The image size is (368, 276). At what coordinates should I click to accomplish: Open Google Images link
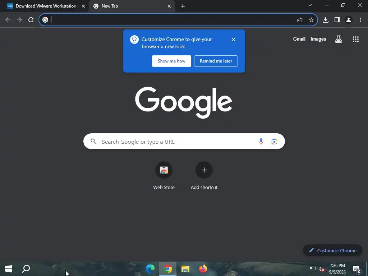pyautogui.click(x=318, y=39)
